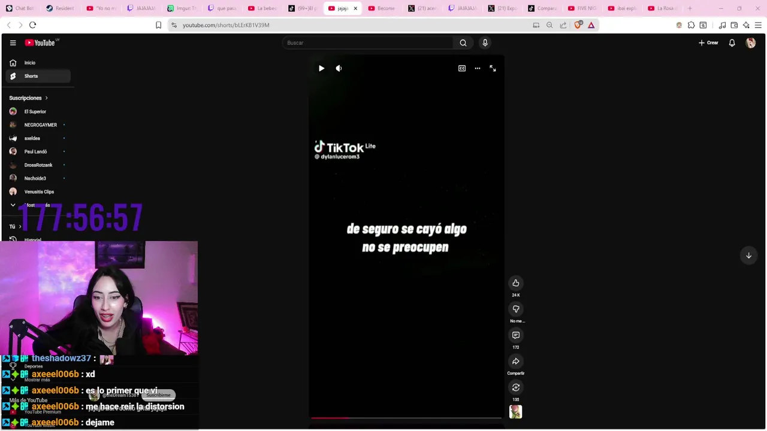Open a new browser tab
Viewport: 767px width, 431px height.
click(x=690, y=8)
